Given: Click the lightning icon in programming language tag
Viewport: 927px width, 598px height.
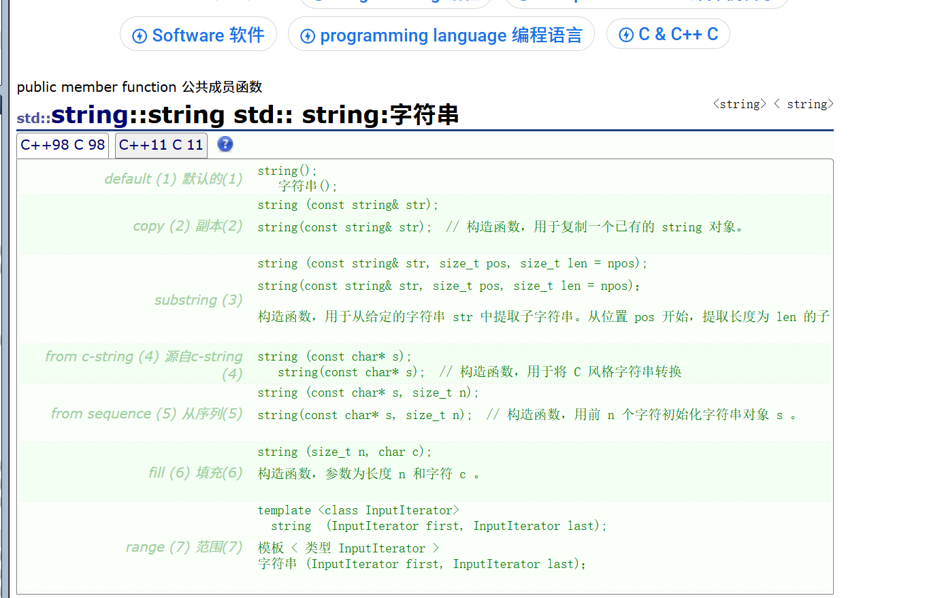Looking at the screenshot, I should click(308, 36).
